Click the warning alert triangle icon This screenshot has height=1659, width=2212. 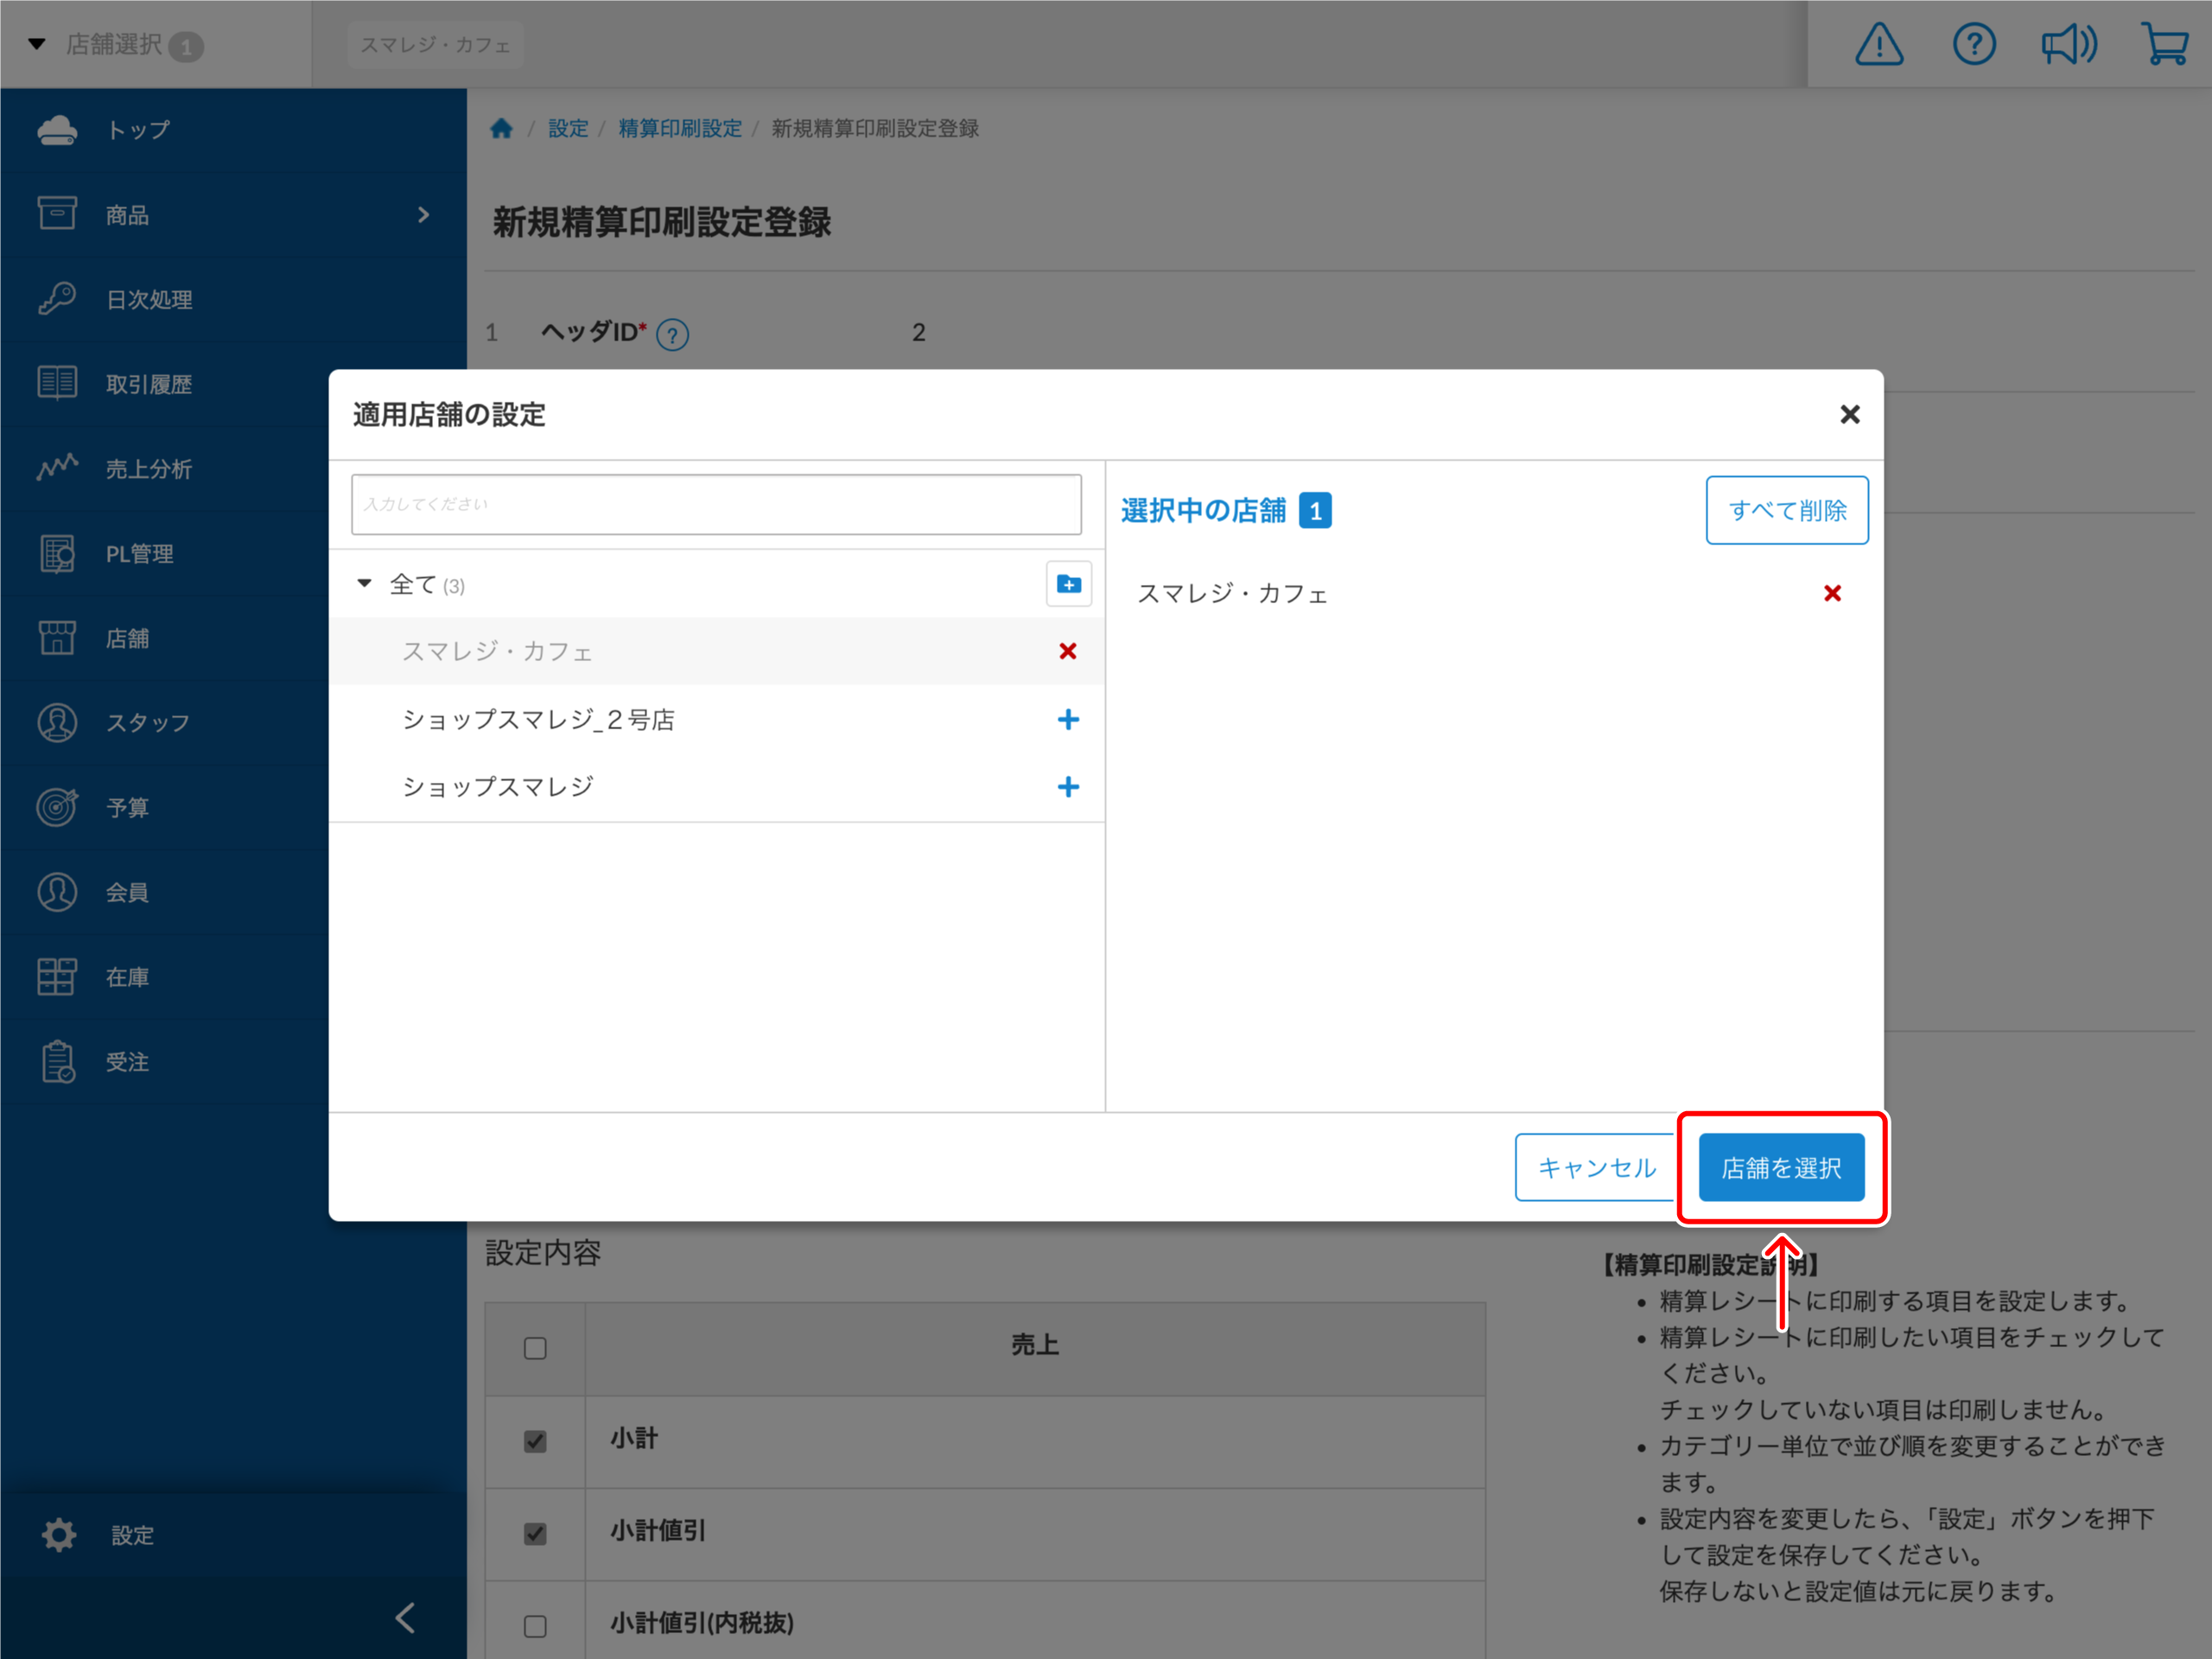click(x=1879, y=45)
